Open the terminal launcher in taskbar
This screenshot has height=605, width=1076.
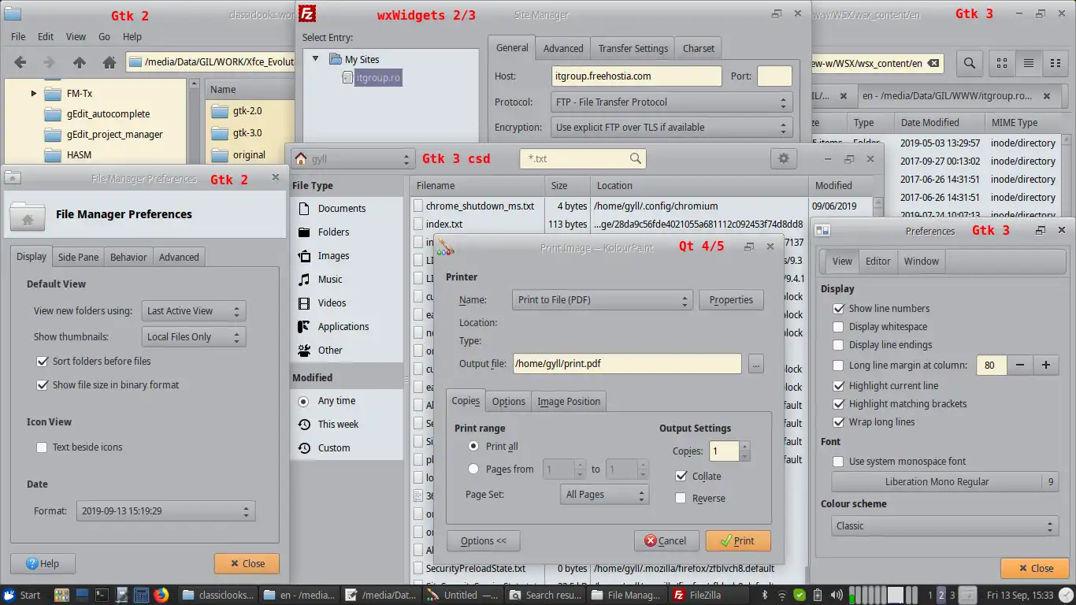102,595
